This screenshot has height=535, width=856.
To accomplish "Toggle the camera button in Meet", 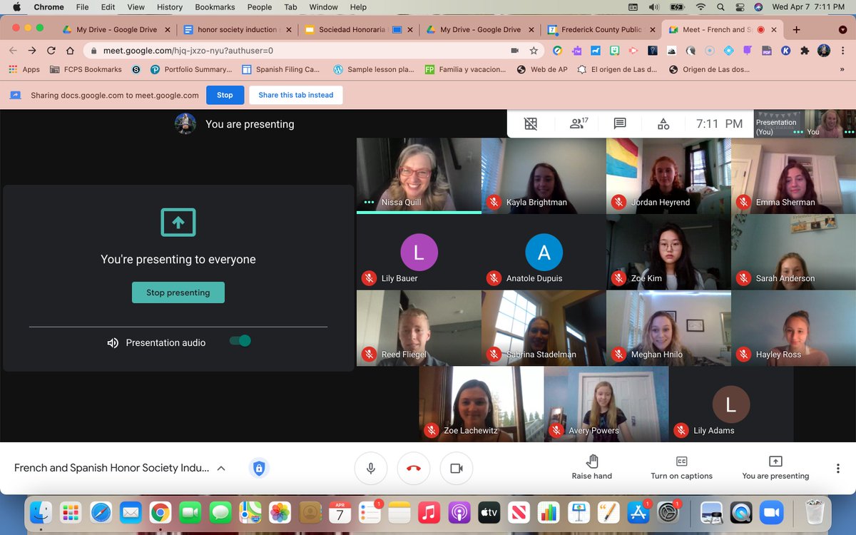I will (457, 469).
